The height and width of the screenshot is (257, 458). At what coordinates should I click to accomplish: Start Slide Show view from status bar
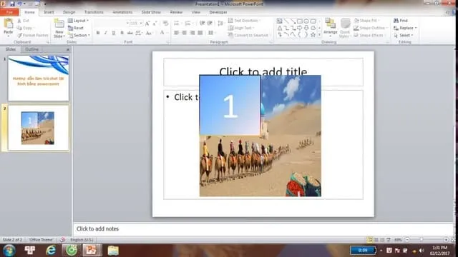click(x=389, y=240)
